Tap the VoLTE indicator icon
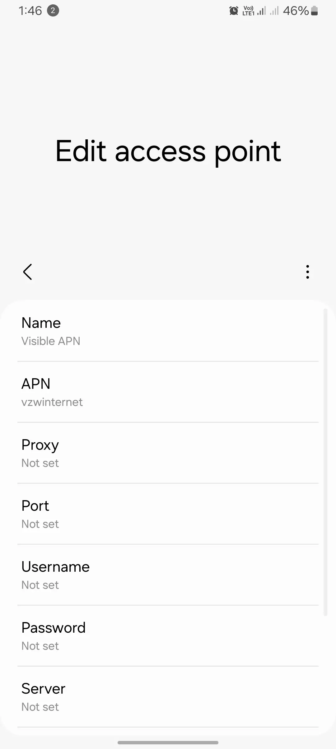336x749 pixels. pyautogui.click(x=248, y=11)
